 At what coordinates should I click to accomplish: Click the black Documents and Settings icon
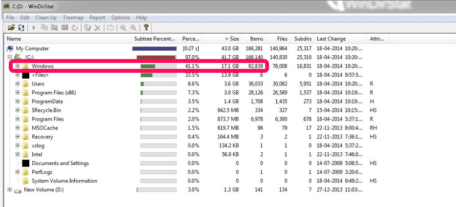tap(26, 164)
